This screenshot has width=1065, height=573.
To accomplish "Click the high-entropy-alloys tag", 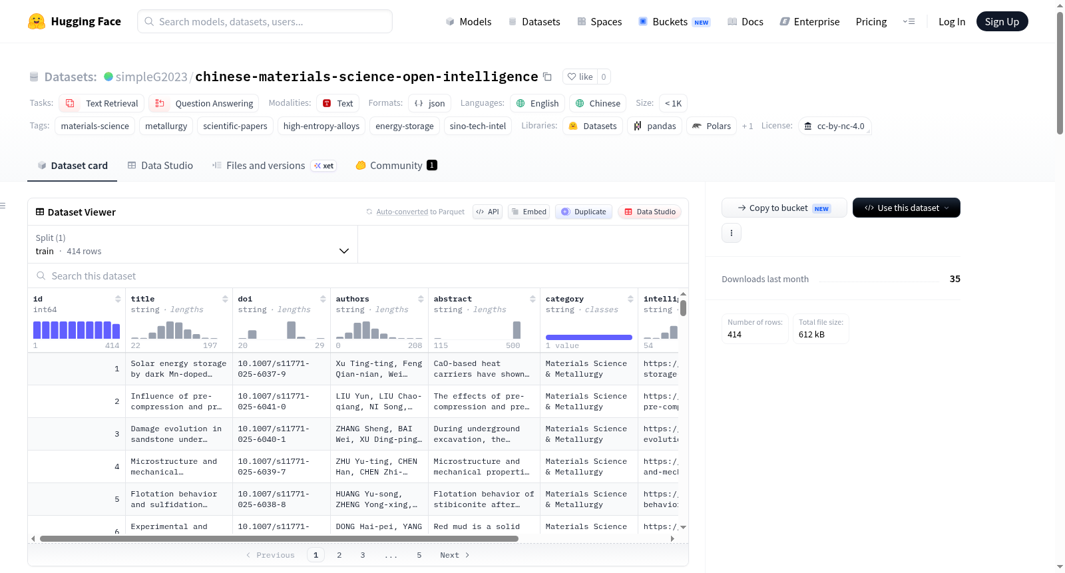I will pos(321,126).
